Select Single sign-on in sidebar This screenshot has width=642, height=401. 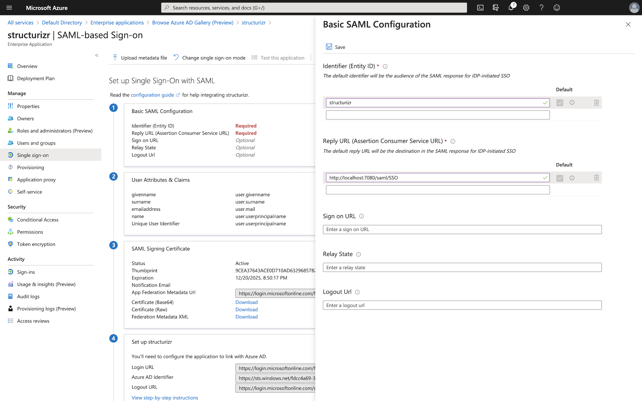(50, 155)
